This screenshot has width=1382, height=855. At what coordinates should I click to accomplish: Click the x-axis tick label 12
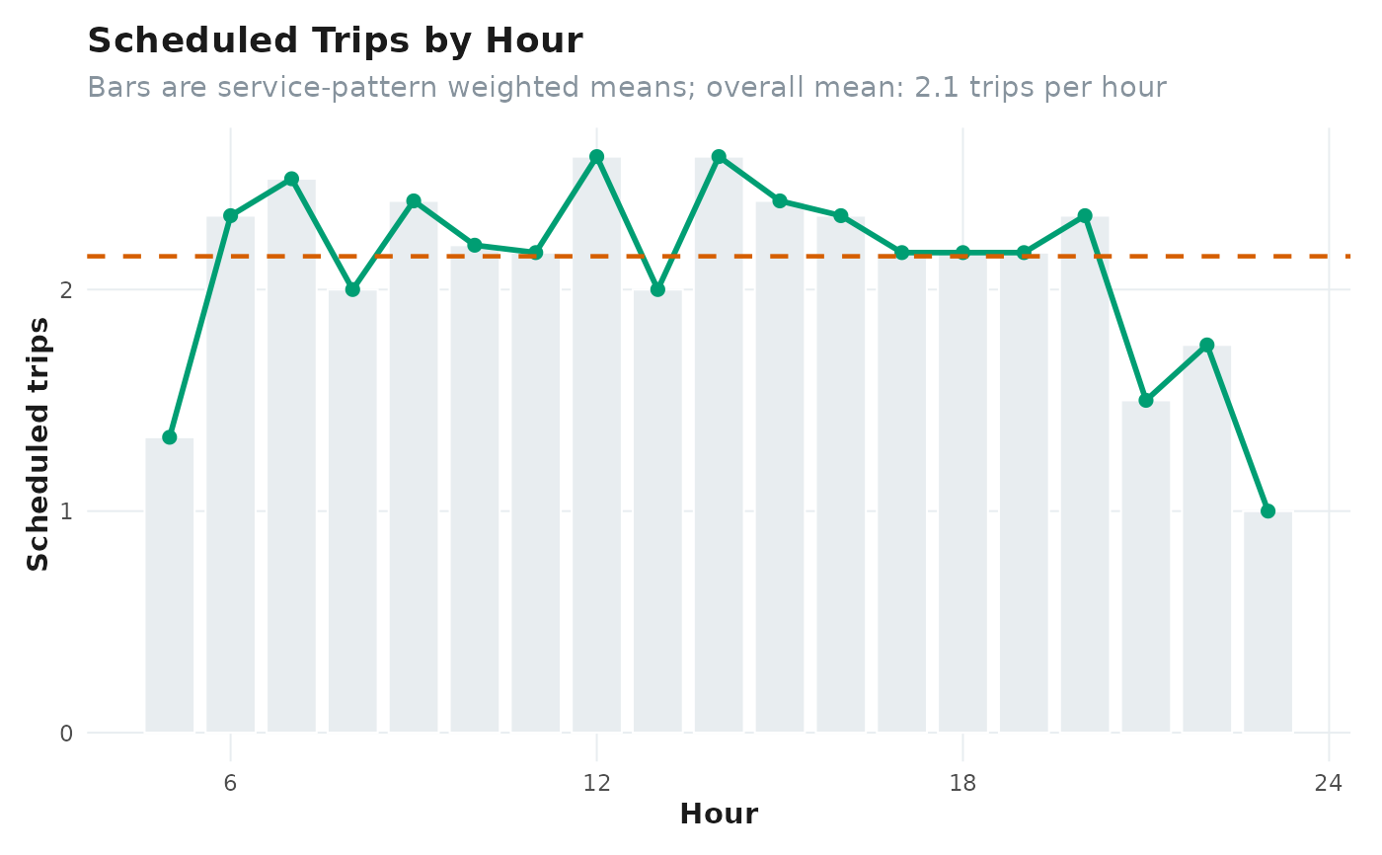[597, 783]
